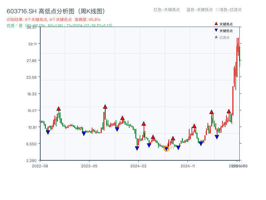The width and height of the screenshot is (266, 200).
Task: Select the first red key-high triangle after 2024-02
Action: (144, 124)
